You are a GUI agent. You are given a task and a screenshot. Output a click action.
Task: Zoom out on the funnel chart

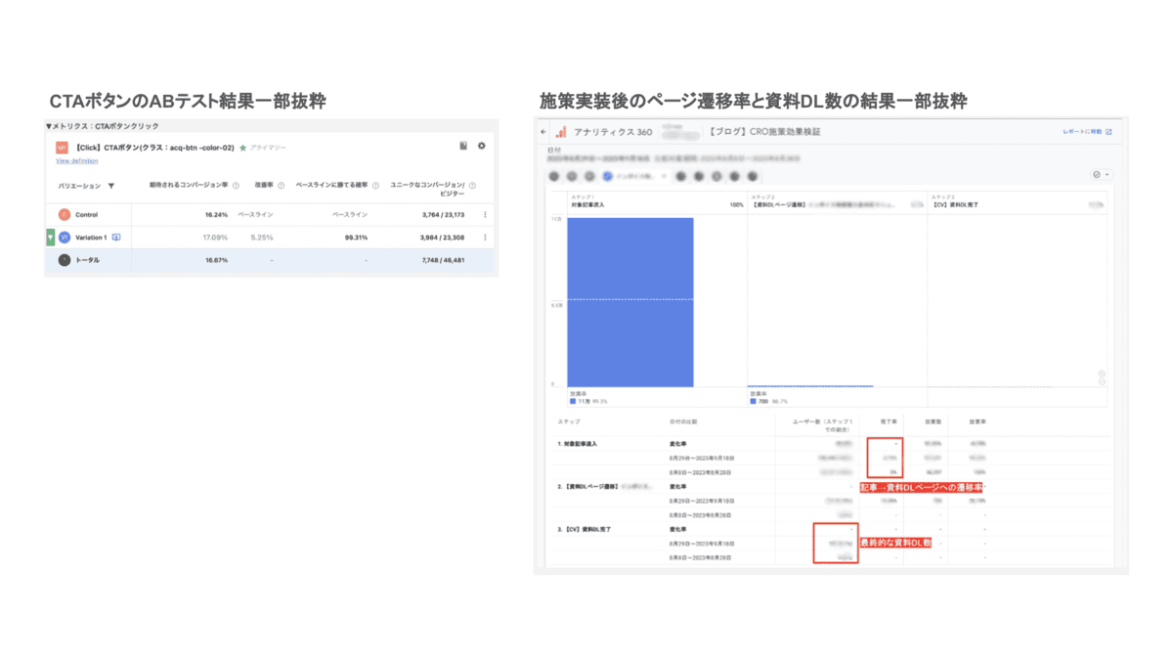coord(1102,381)
